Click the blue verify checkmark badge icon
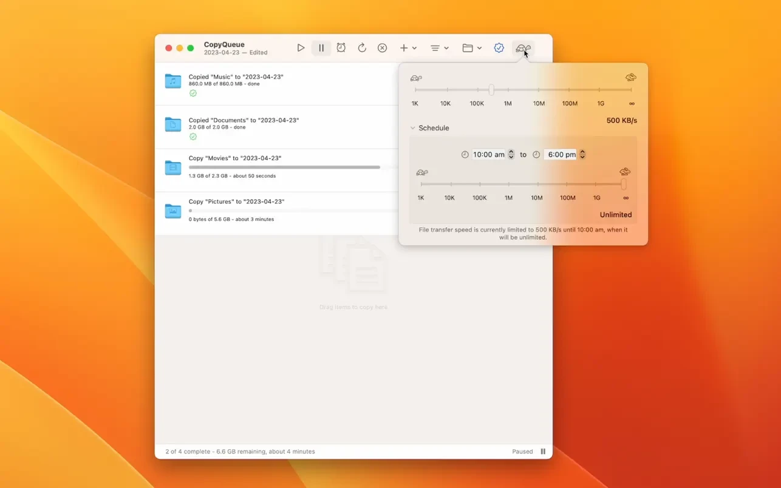Image resolution: width=781 pixels, height=488 pixels. (x=499, y=48)
